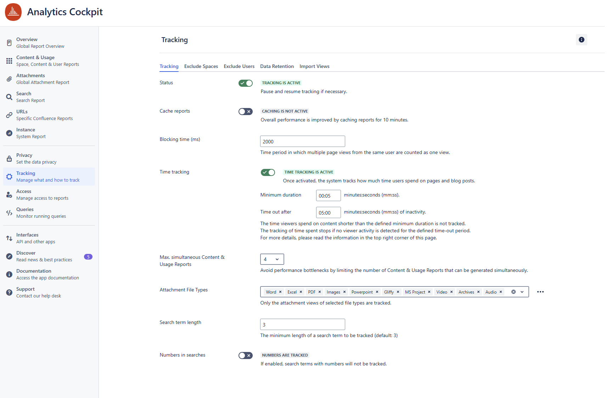Enable the Cache reports toggle
The height and width of the screenshot is (398, 611).
245,112
